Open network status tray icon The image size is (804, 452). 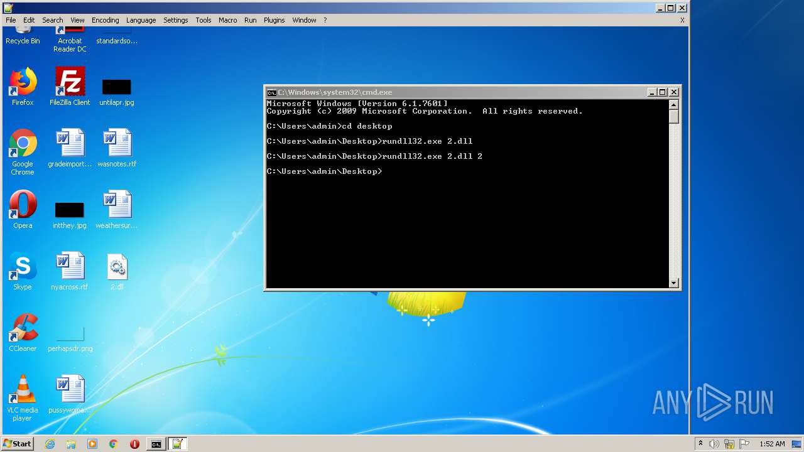pos(729,444)
